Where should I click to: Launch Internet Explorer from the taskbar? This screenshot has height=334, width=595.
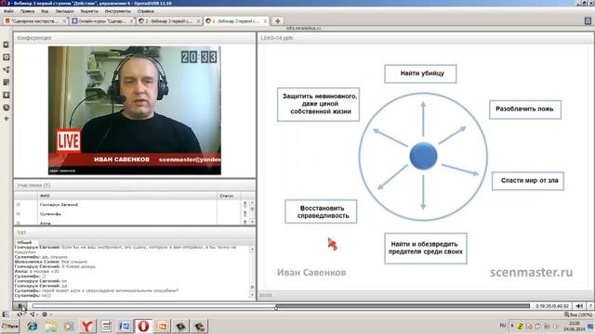(33, 326)
